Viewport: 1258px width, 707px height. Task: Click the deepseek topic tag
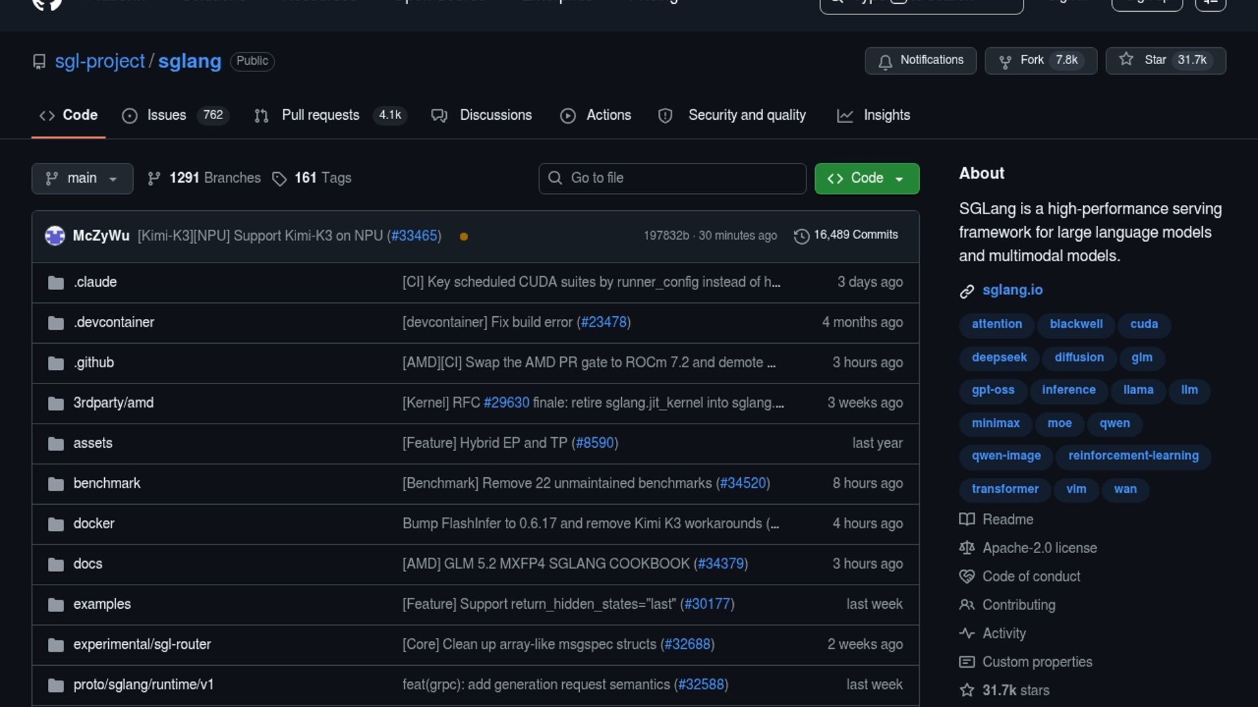click(999, 357)
